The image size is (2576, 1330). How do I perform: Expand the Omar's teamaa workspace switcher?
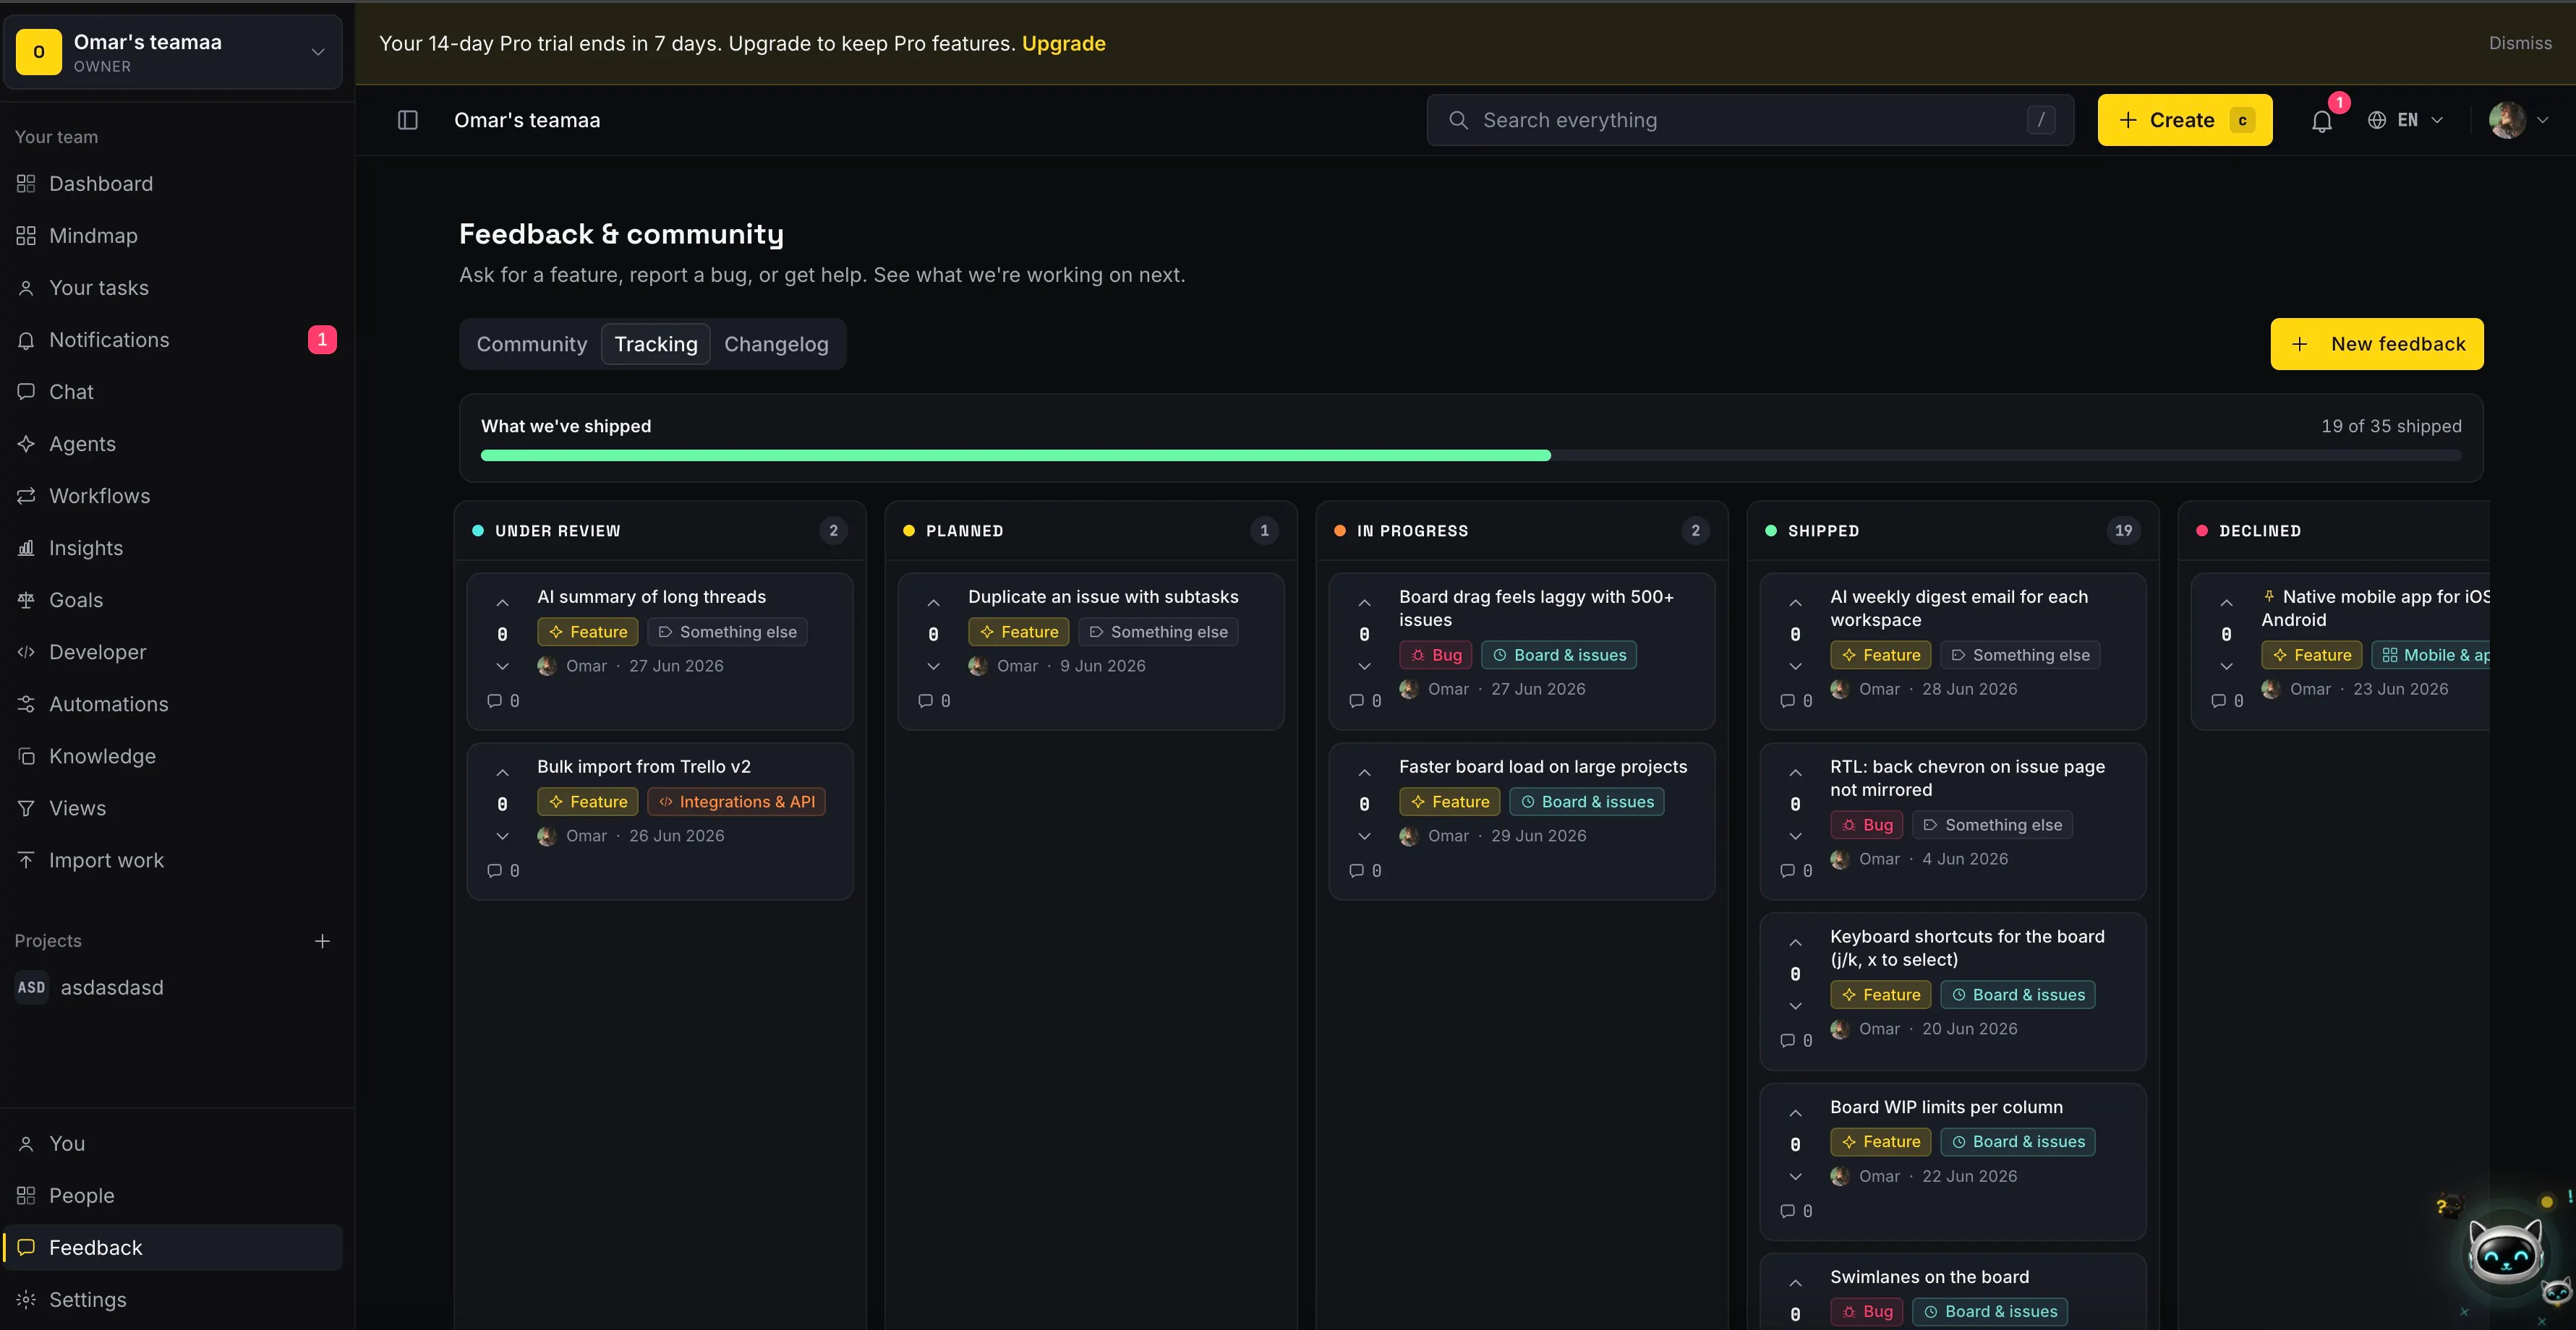[x=173, y=52]
